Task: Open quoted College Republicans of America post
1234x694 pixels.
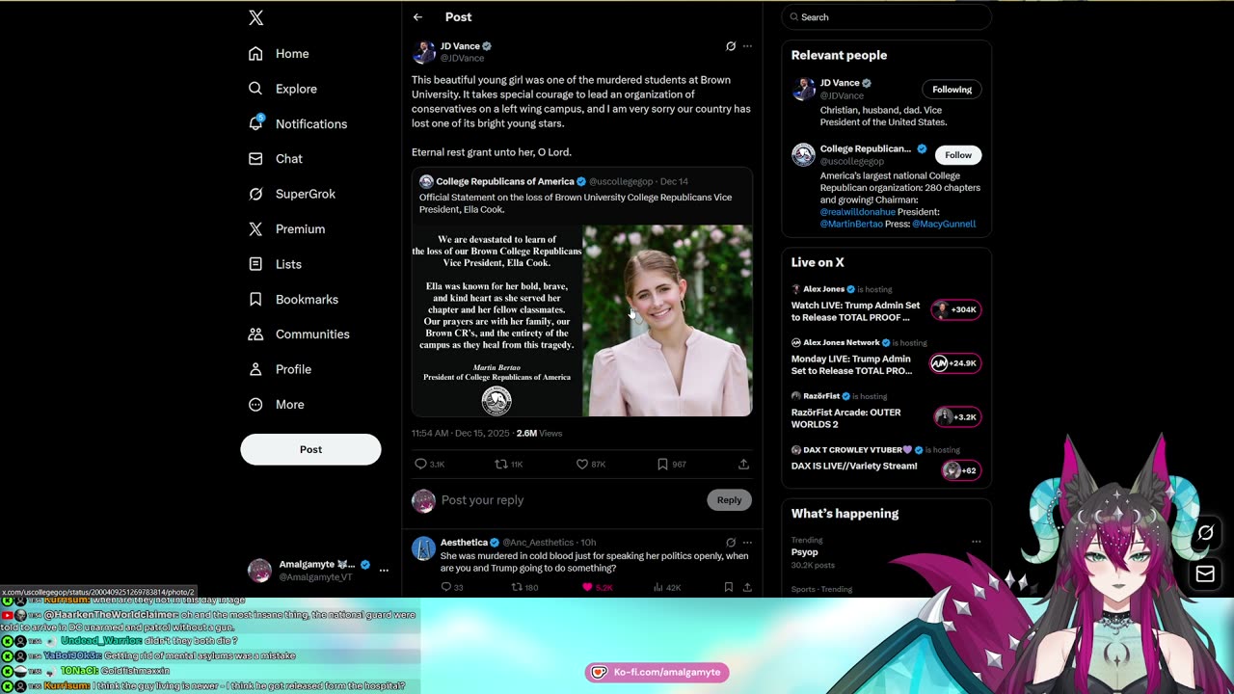Action: tap(582, 292)
